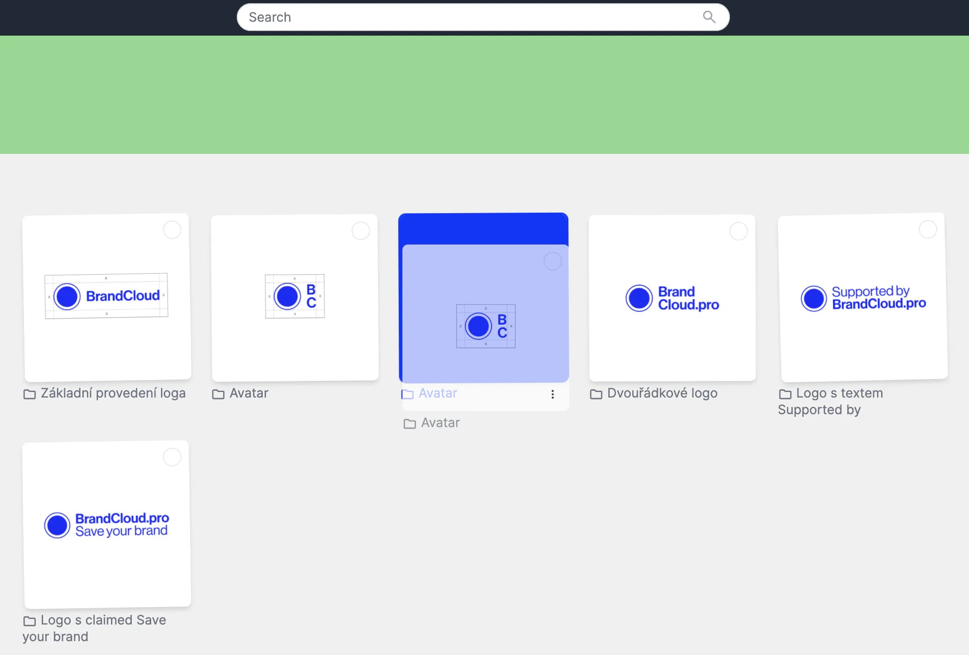Select the Logo s textem Supported by card circle
Screen dimensions: 969x655
[x=927, y=229]
